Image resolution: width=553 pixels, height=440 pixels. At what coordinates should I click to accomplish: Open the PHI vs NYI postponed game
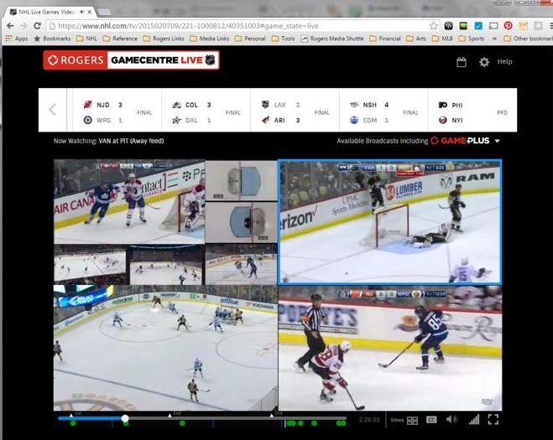(472, 112)
